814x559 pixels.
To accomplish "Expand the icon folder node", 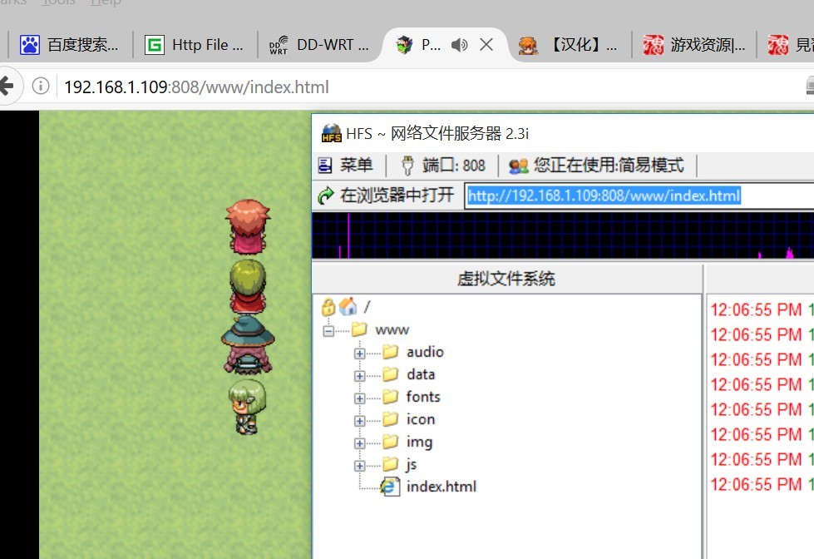I will pyautogui.click(x=359, y=421).
